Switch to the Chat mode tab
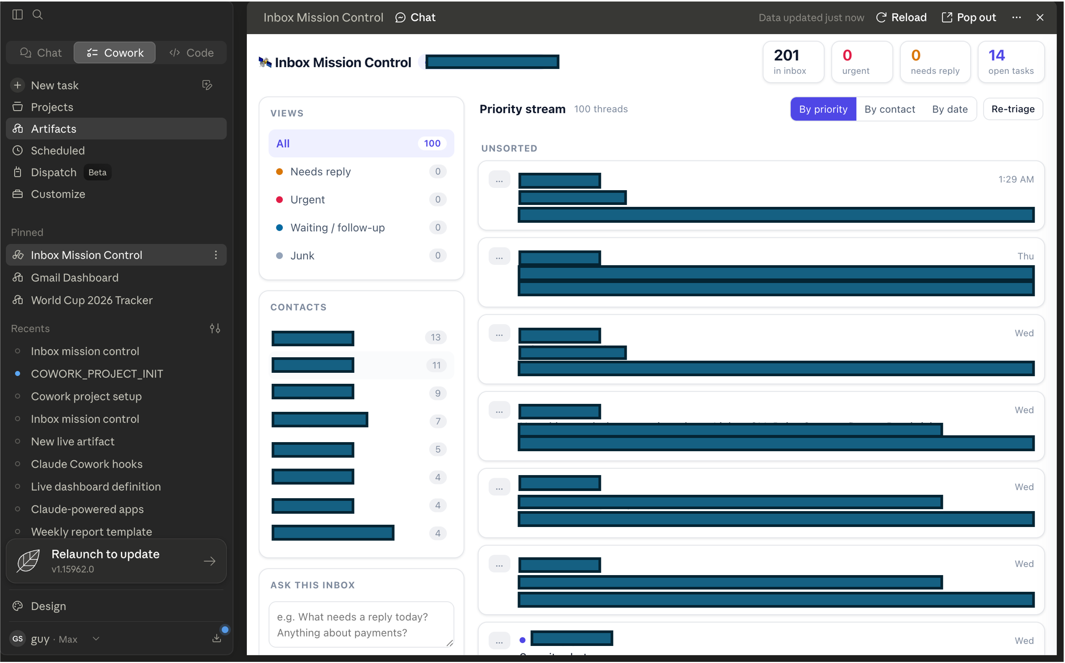The width and height of the screenshot is (1065, 663). point(41,53)
